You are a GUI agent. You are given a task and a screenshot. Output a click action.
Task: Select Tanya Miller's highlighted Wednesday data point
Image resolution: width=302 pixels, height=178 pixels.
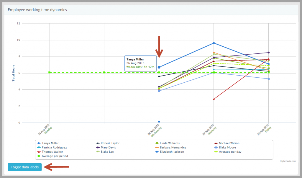pyautogui.click(x=159, y=67)
